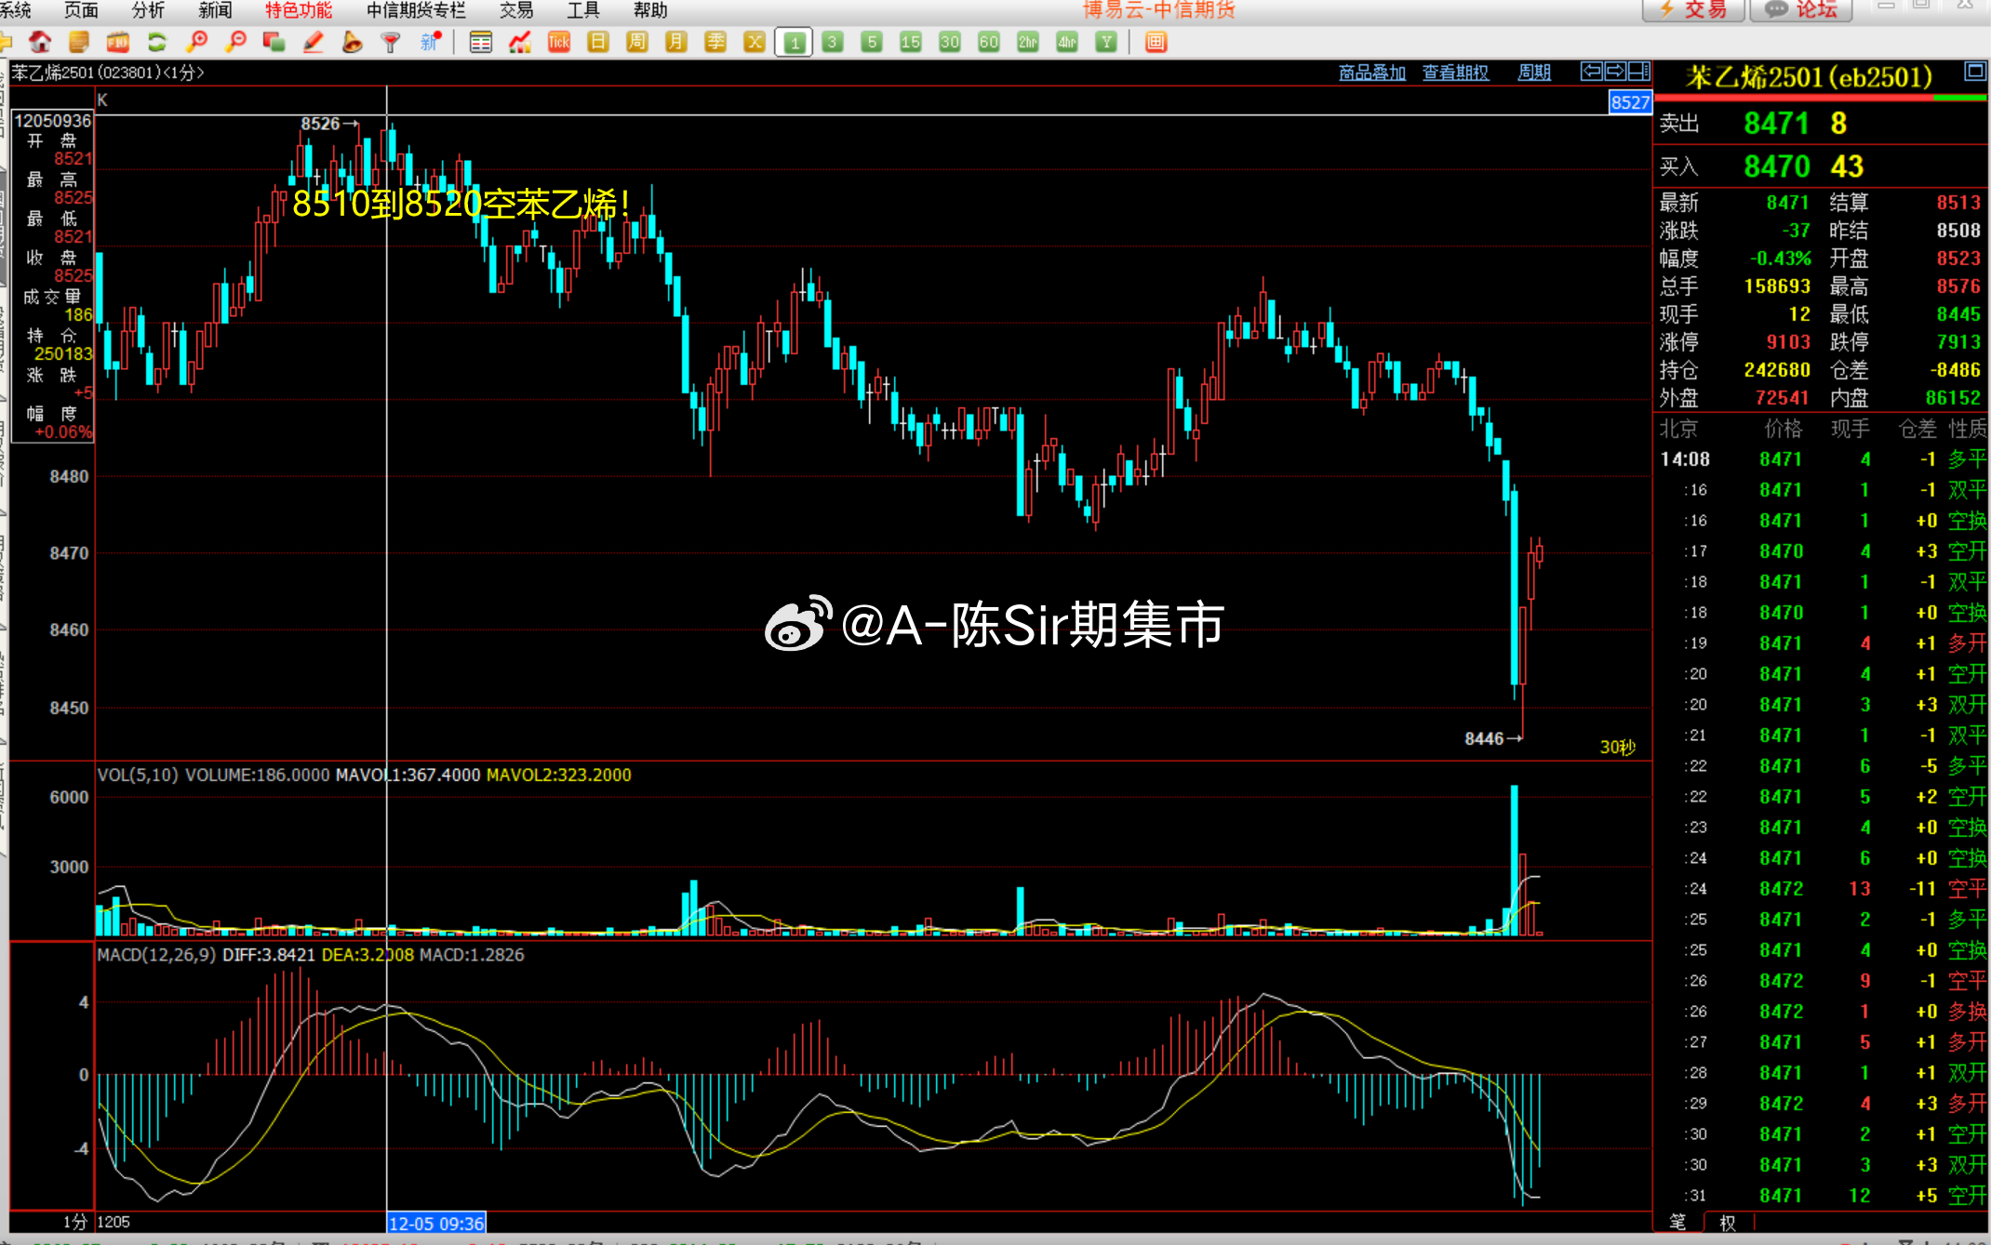Click the K chart type label

[102, 100]
